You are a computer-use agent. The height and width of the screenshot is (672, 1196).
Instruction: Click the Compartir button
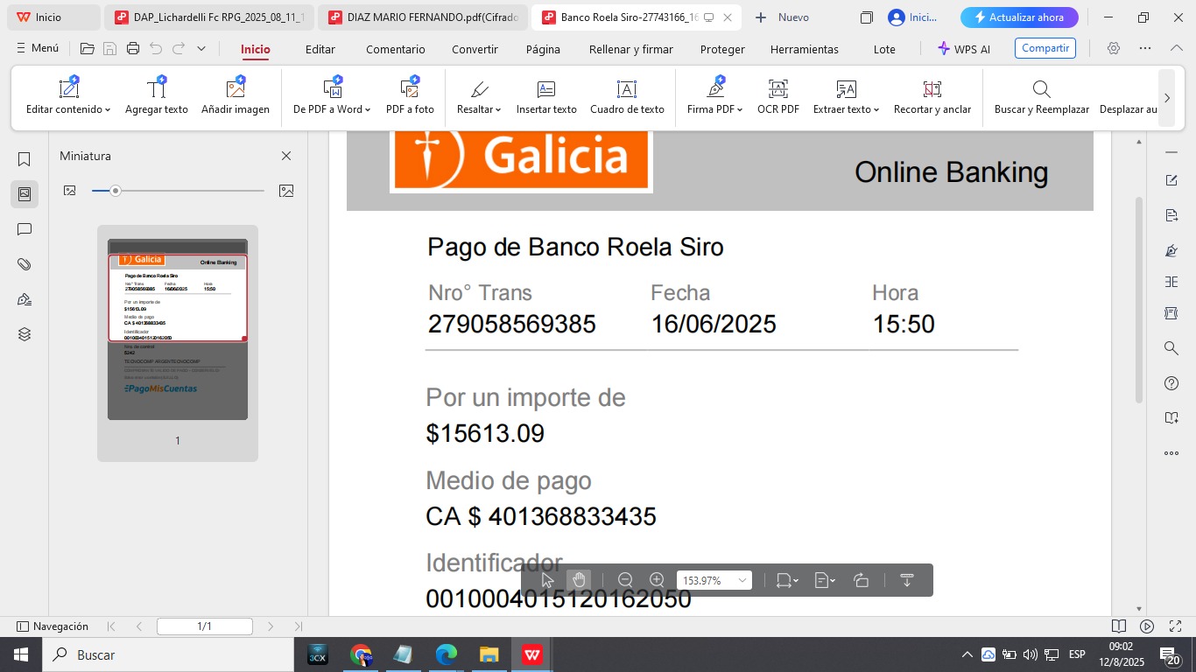pyautogui.click(x=1045, y=48)
